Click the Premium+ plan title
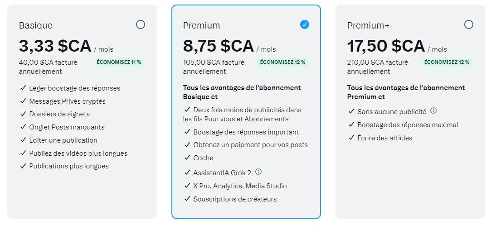Viewport: 491px width, 225px height. point(368,25)
